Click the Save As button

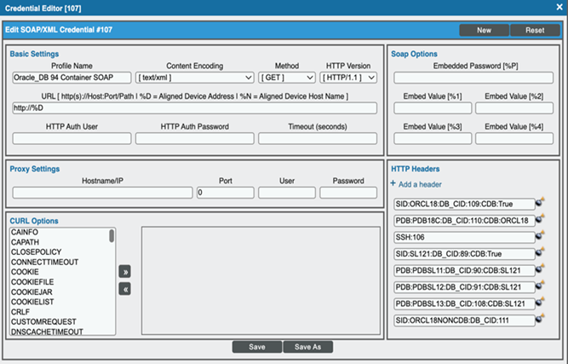(x=308, y=347)
